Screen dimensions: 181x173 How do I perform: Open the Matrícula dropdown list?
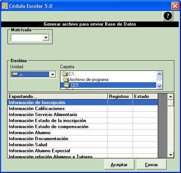click(46, 37)
